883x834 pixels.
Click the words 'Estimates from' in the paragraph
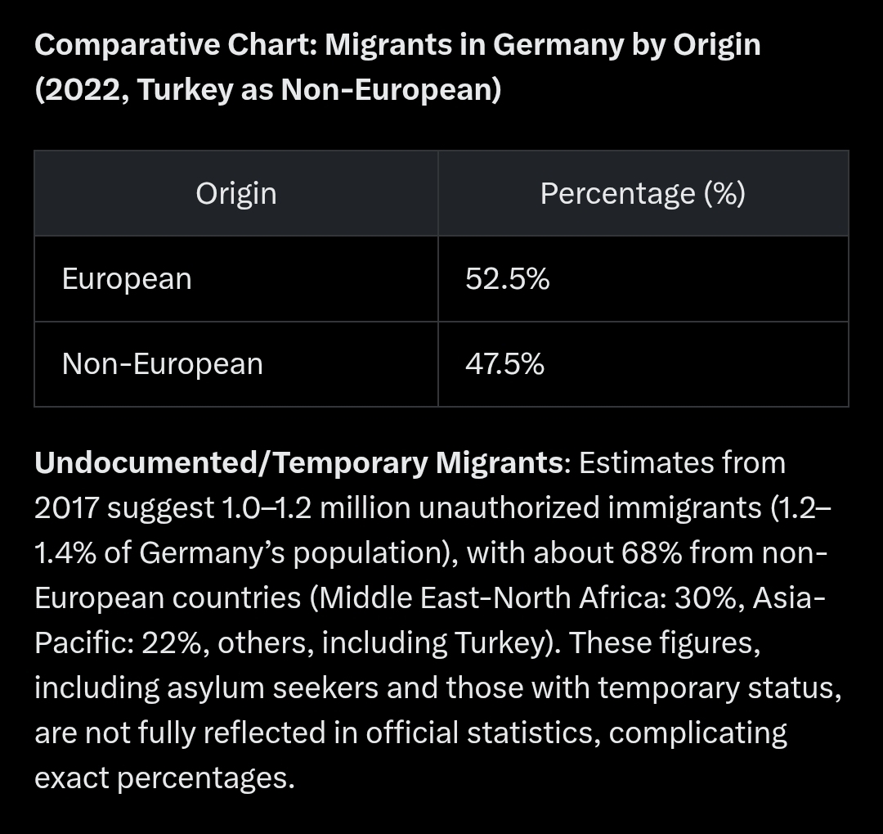682,463
